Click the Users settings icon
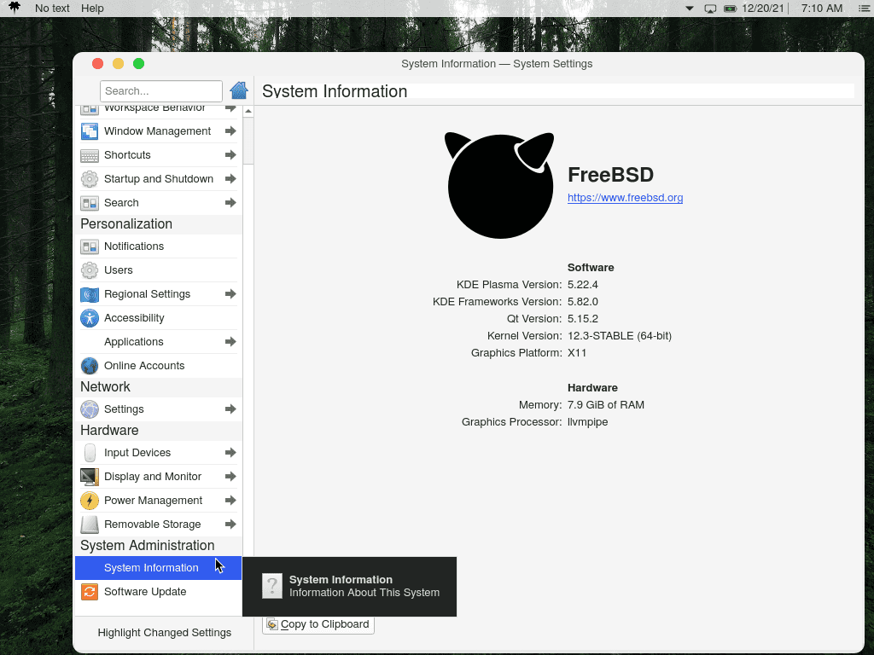874x655 pixels. tap(90, 270)
